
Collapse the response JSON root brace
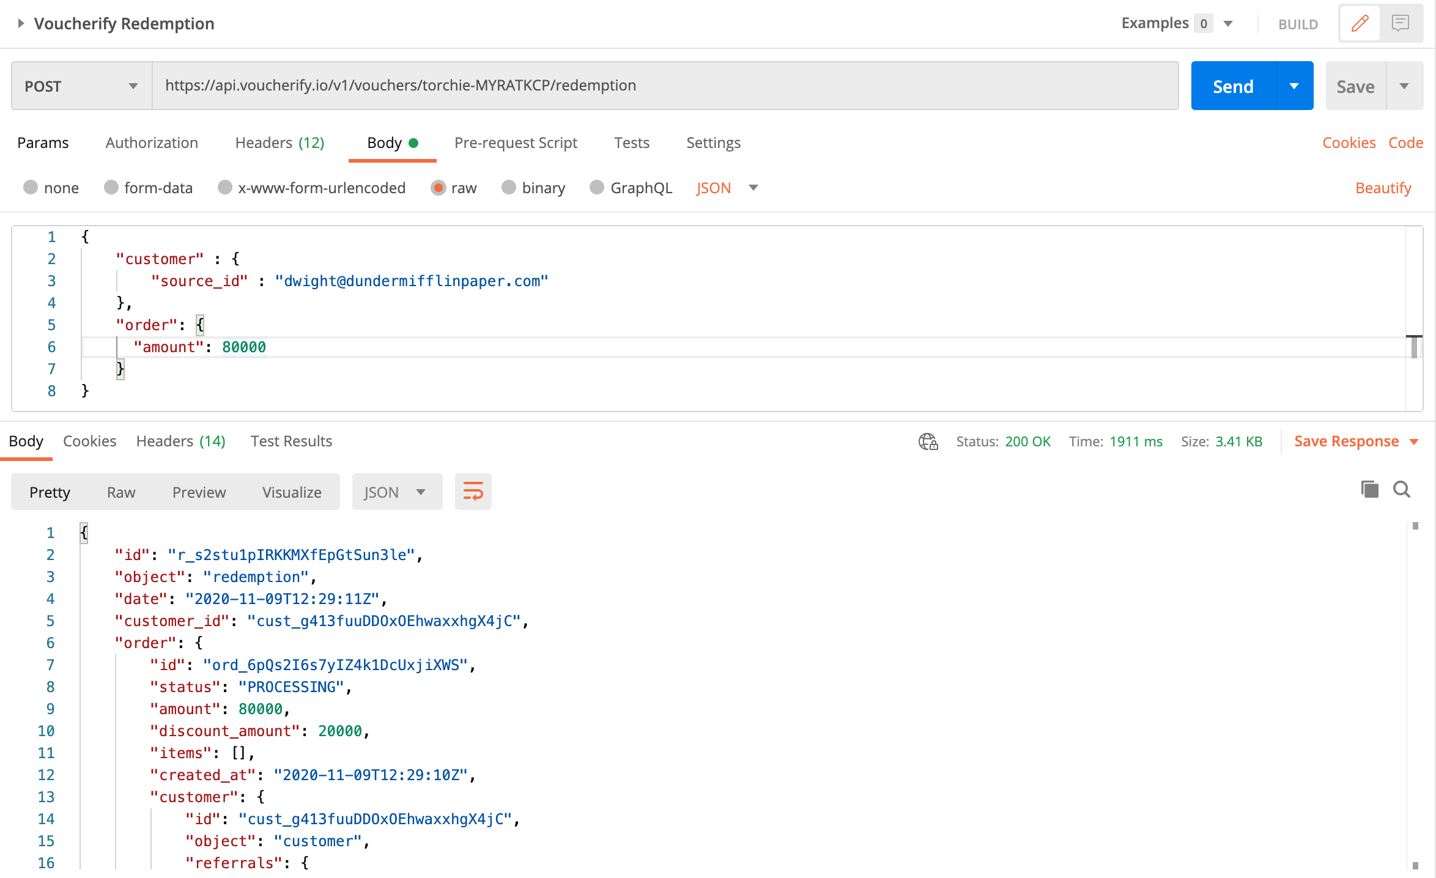coord(84,533)
